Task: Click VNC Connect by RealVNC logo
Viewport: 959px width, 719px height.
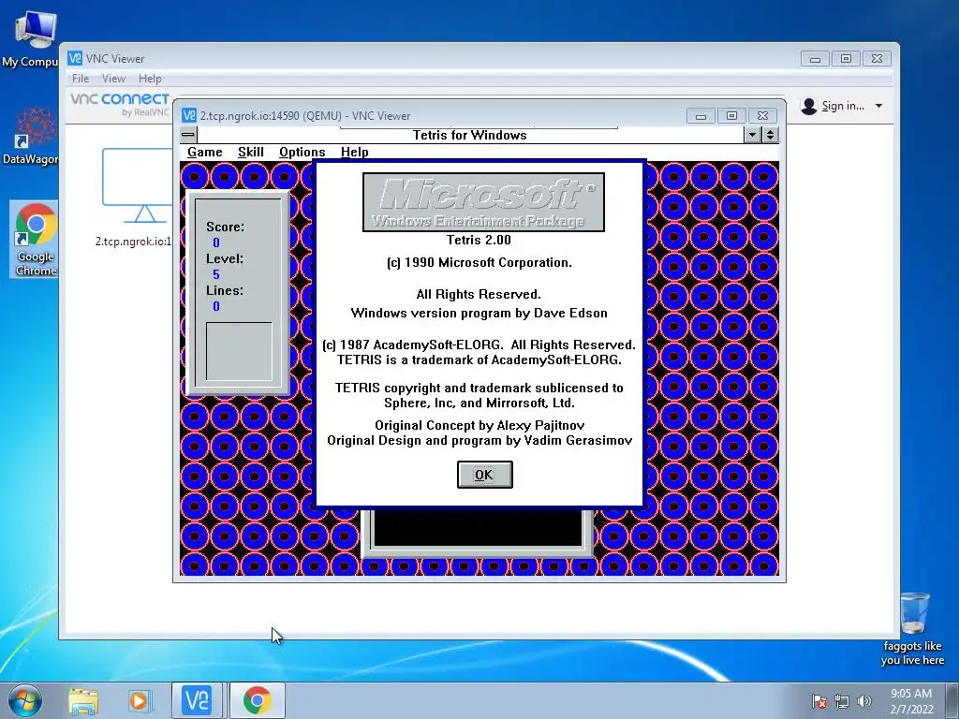Action: click(x=120, y=104)
